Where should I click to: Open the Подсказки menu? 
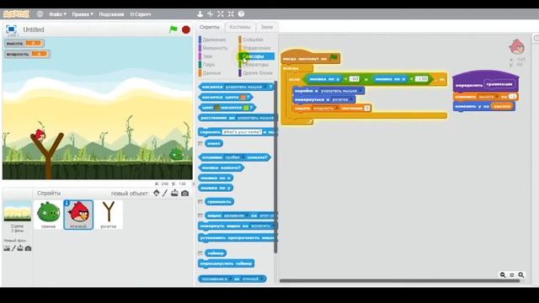coord(111,14)
